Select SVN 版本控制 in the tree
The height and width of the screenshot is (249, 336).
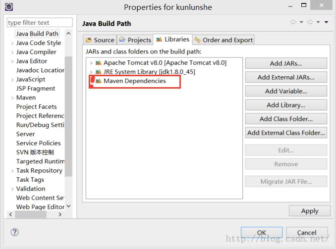pyautogui.click(x=35, y=152)
